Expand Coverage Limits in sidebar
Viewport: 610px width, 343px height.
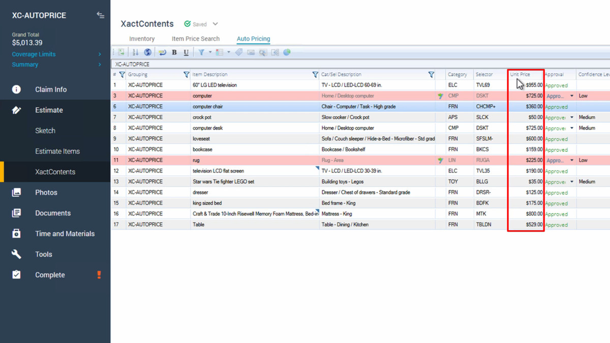[100, 54]
